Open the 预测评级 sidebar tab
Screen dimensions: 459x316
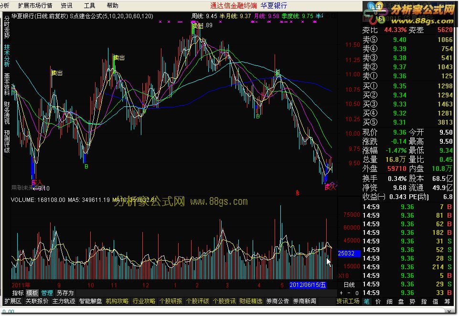click(x=7, y=141)
